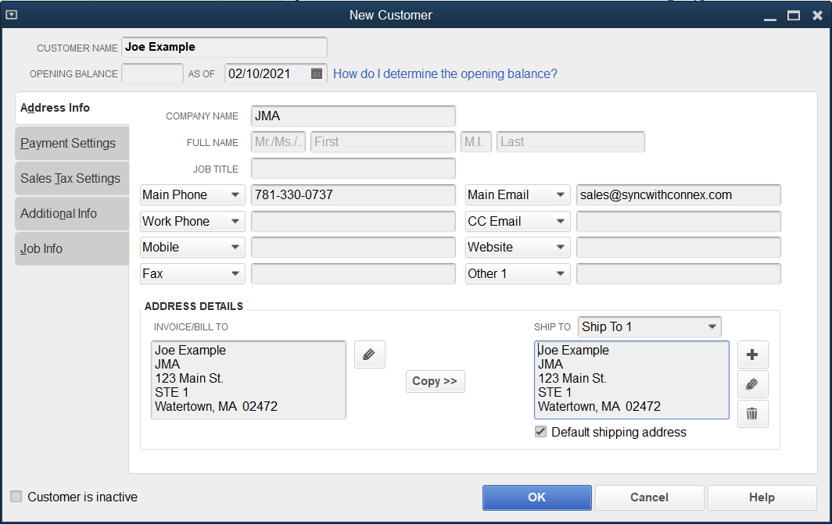The width and height of the screenshot is (832, 524).
Task: Open the Website field type dropdown
Action: pyautogui.click(x=560, y=248)
